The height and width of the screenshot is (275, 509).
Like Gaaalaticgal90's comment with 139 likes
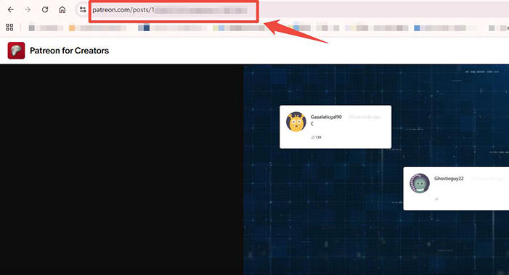pyautogui.click(x=313, y=137)
